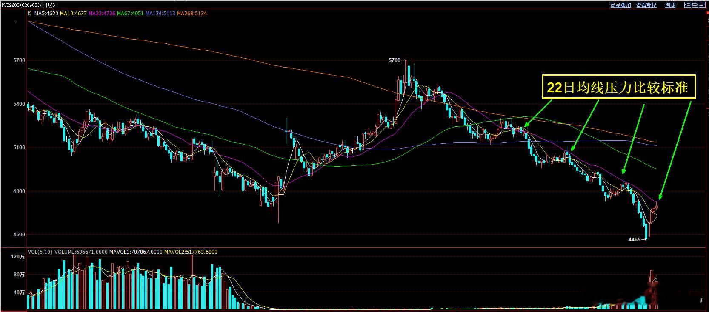Viewport: 709px width, 312px height.
Task: Click the 4800 price axis label
Action: coord(20,191)
